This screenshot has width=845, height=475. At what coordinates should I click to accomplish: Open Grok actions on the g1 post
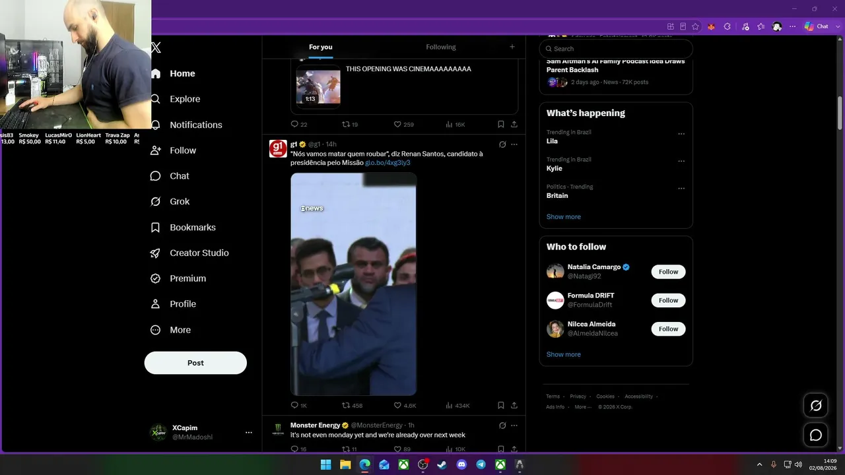(502, 144)
